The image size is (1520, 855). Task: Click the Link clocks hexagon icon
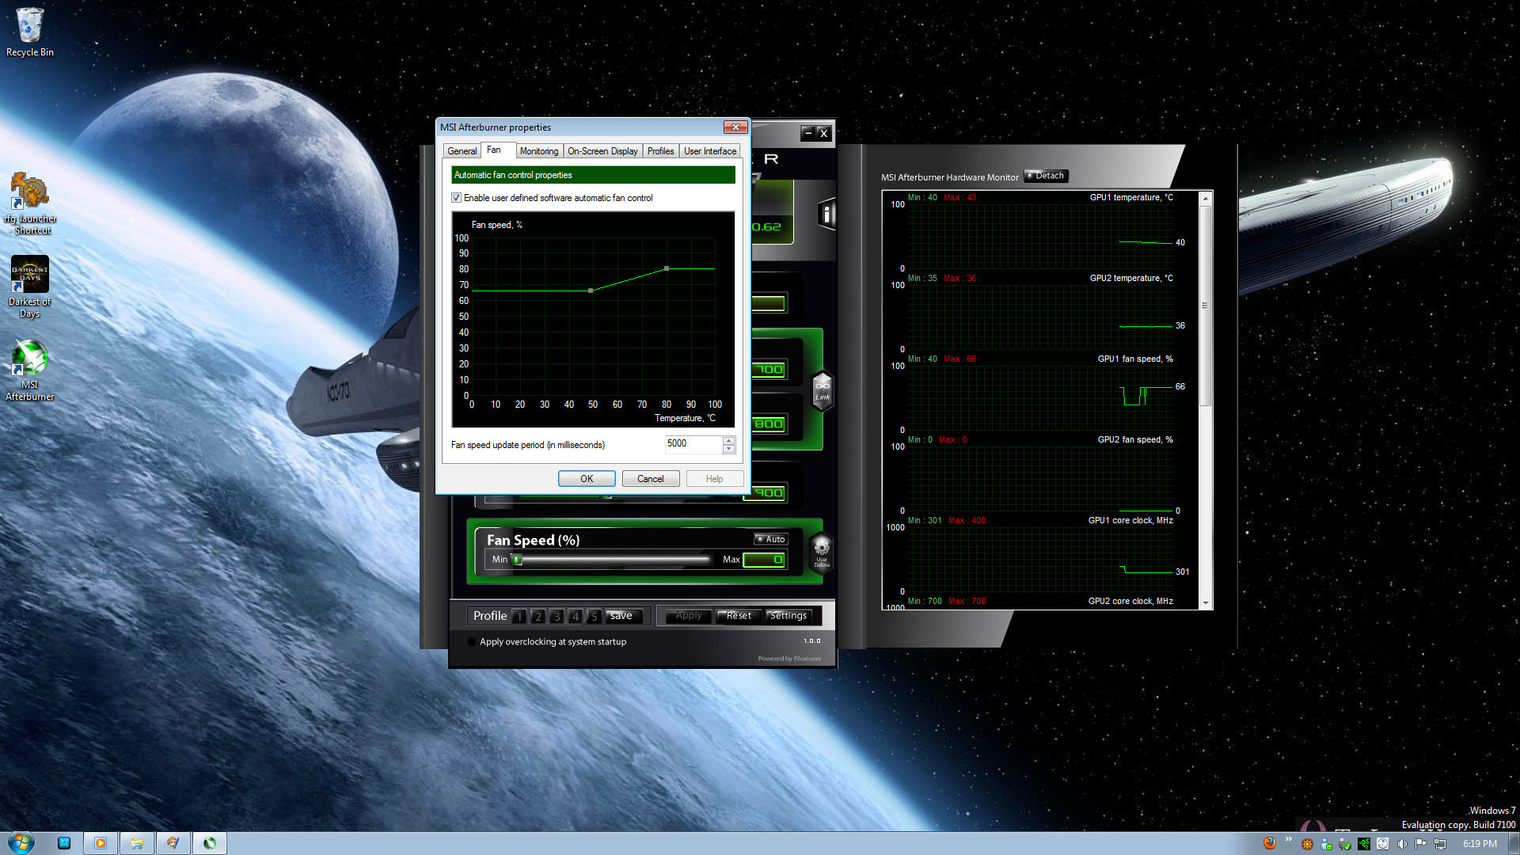(823, 390)
